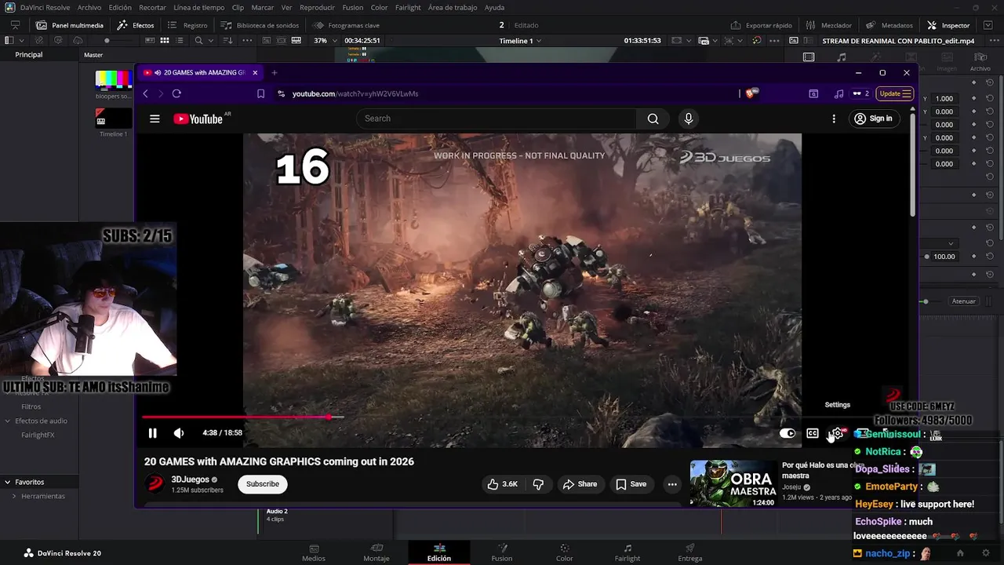Click the Brave shields lion icon

click(x=751, y=93)
